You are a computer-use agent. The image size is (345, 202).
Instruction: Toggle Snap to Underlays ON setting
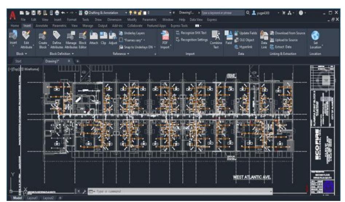(x=137, y=47)
